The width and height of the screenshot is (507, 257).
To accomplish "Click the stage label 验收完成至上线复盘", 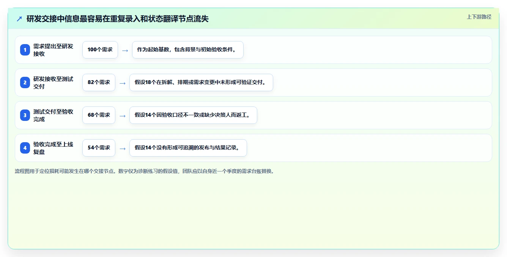I will (x=53, y=148).
